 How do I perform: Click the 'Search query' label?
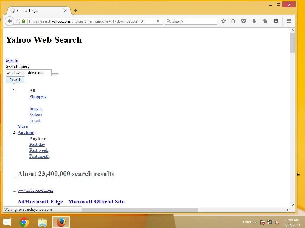[x=18, y=67]
